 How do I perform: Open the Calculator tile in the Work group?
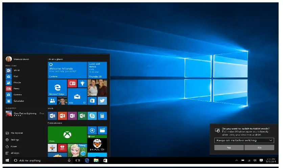102,116
